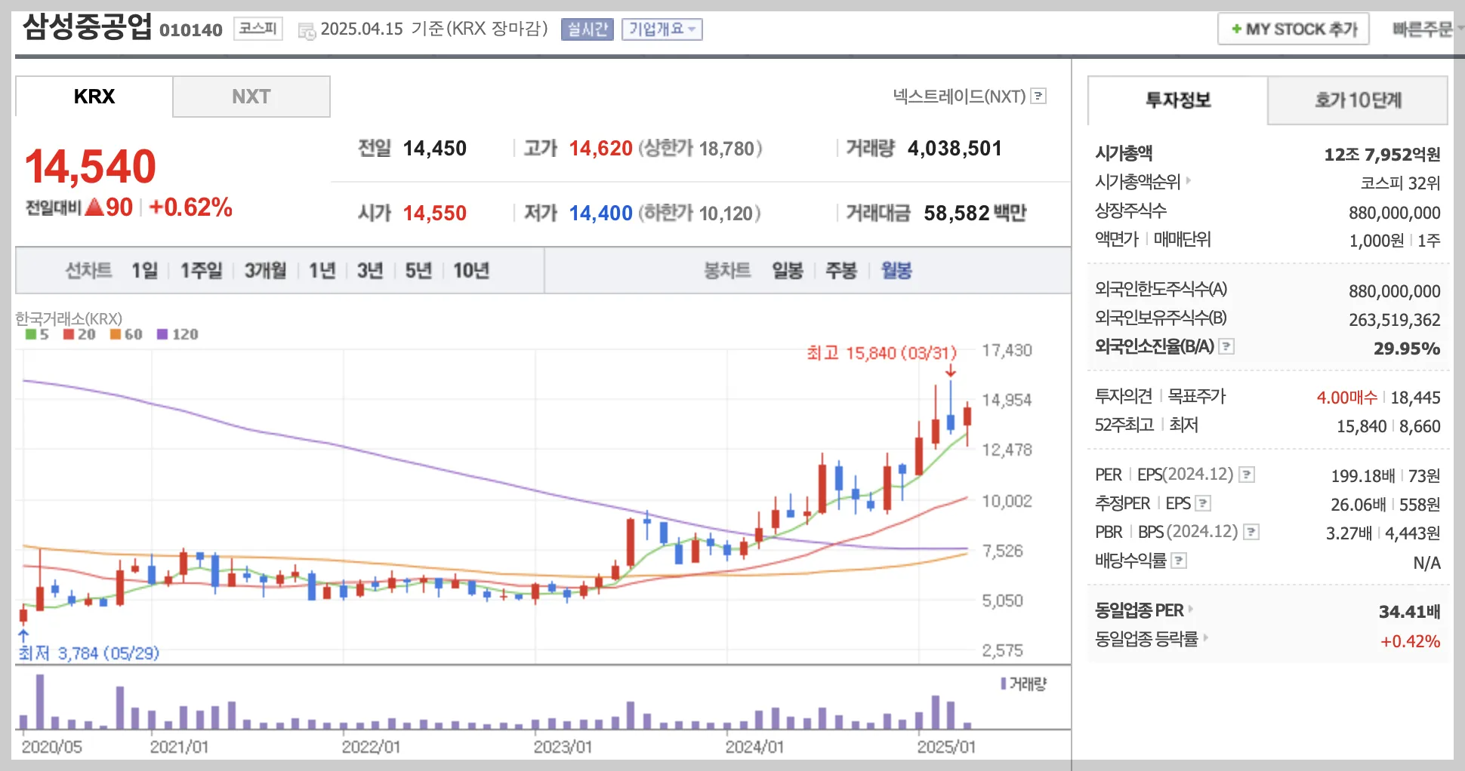Viewport: 1465px width, 771px height.
Task: Select the 일봉 candlestick chart
Action: tap(788, 270)
